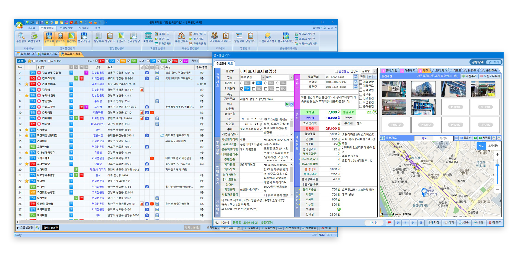Toggle 사진보기 checkbox in search bar

(x=49, y=61)
